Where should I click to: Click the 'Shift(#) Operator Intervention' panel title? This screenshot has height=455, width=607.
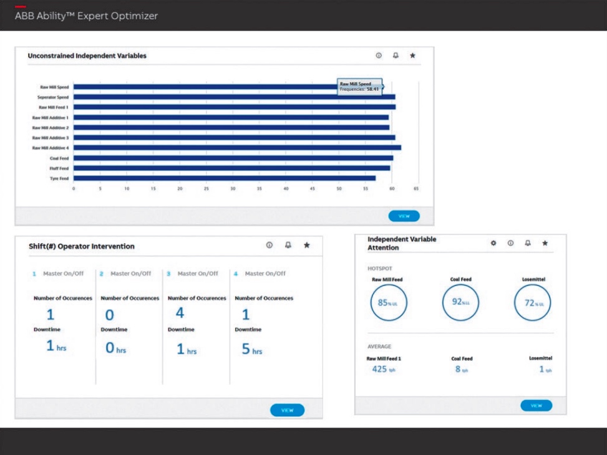[82, 246]
